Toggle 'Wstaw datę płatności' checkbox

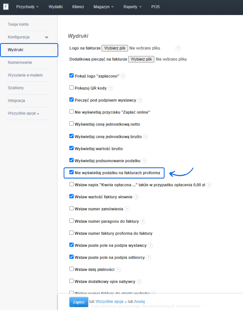(72, 269)
